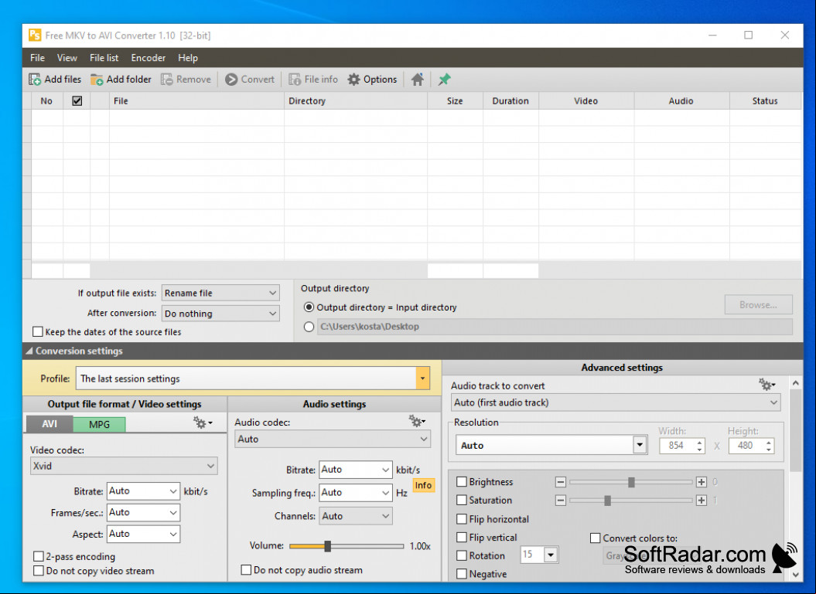Open the File list menu

click(x=104, y=58)
